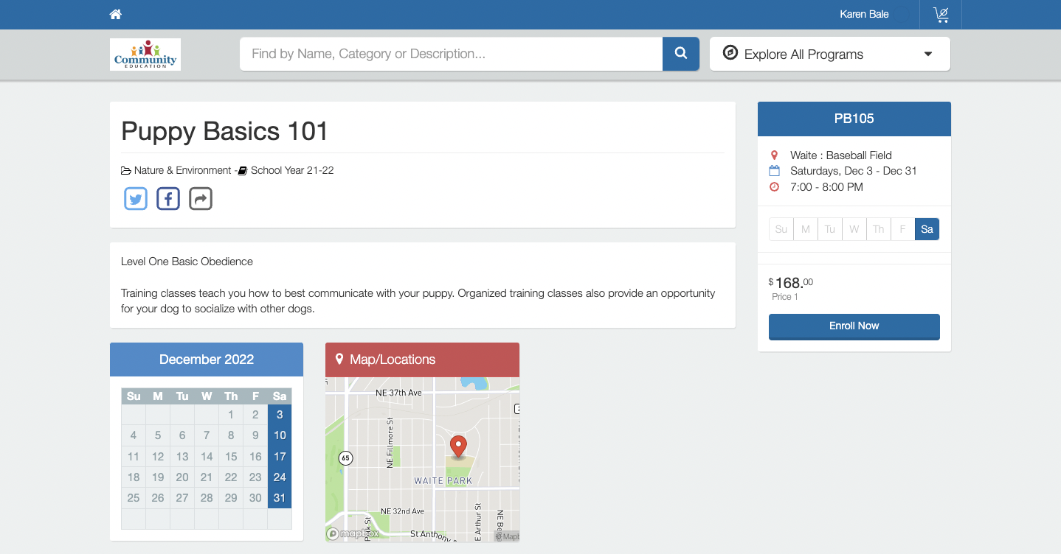Click the magnifier search button
This screenshot has height=554, width=1061.
680,54
